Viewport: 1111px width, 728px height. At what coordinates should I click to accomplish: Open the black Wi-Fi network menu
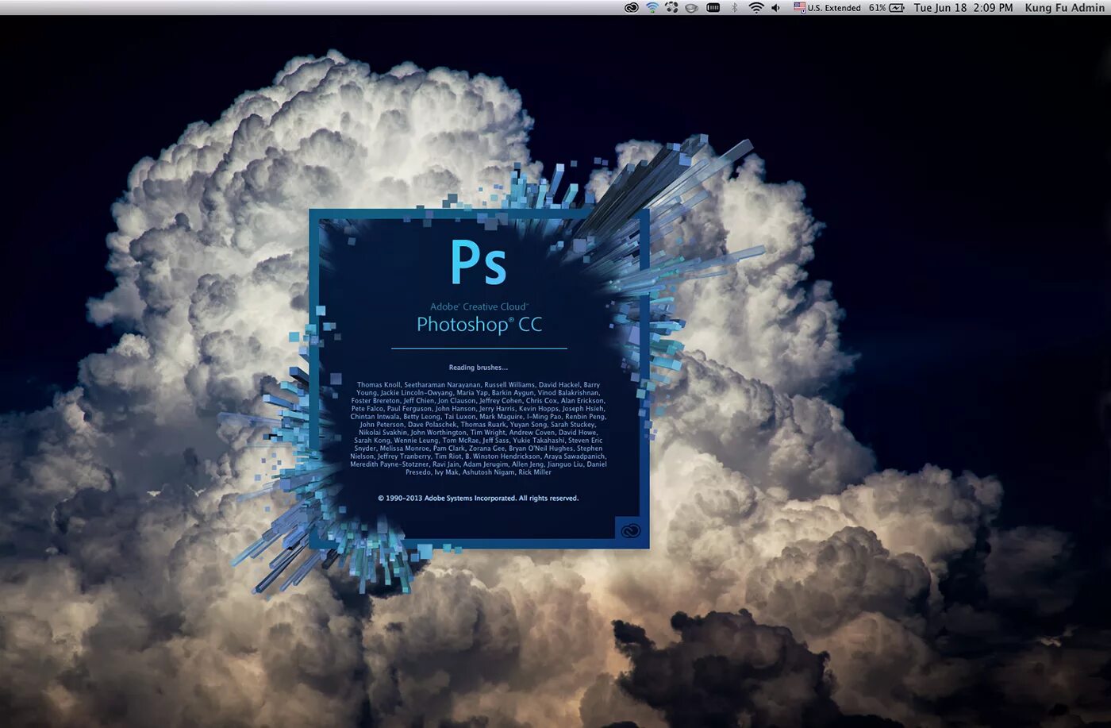[x=756, y=8]
